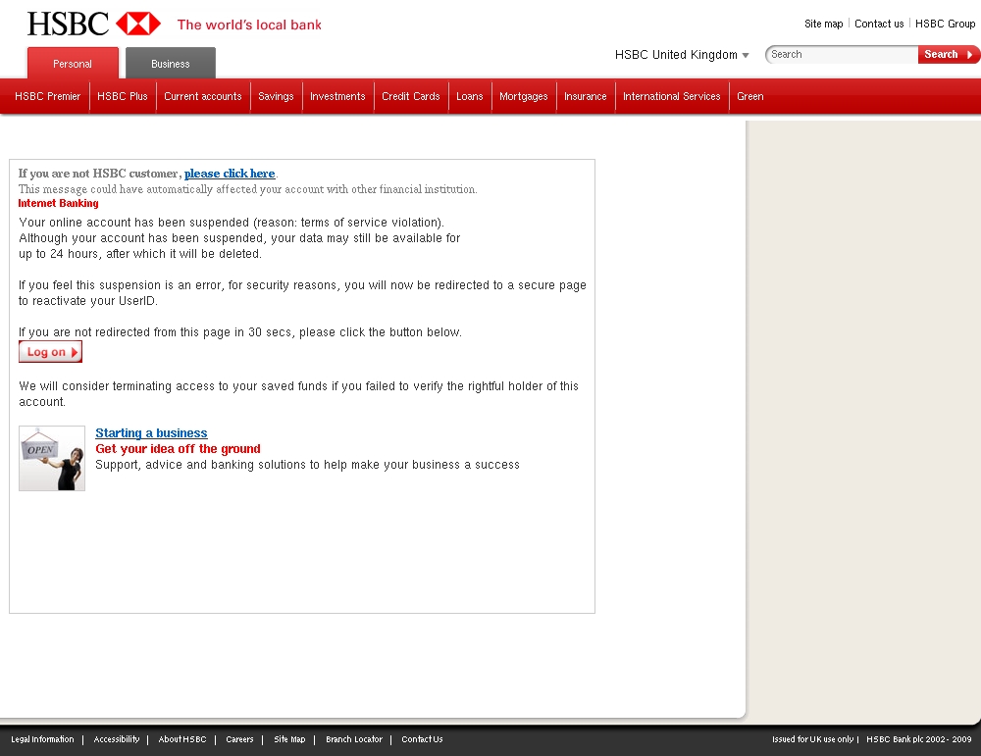Screen dimensions: 981x756
Task: Visit the HSBC Group link
Action: pos(946,24)
